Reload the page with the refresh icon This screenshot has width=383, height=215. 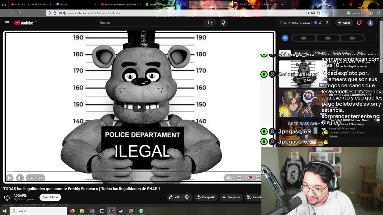point(19,13)
